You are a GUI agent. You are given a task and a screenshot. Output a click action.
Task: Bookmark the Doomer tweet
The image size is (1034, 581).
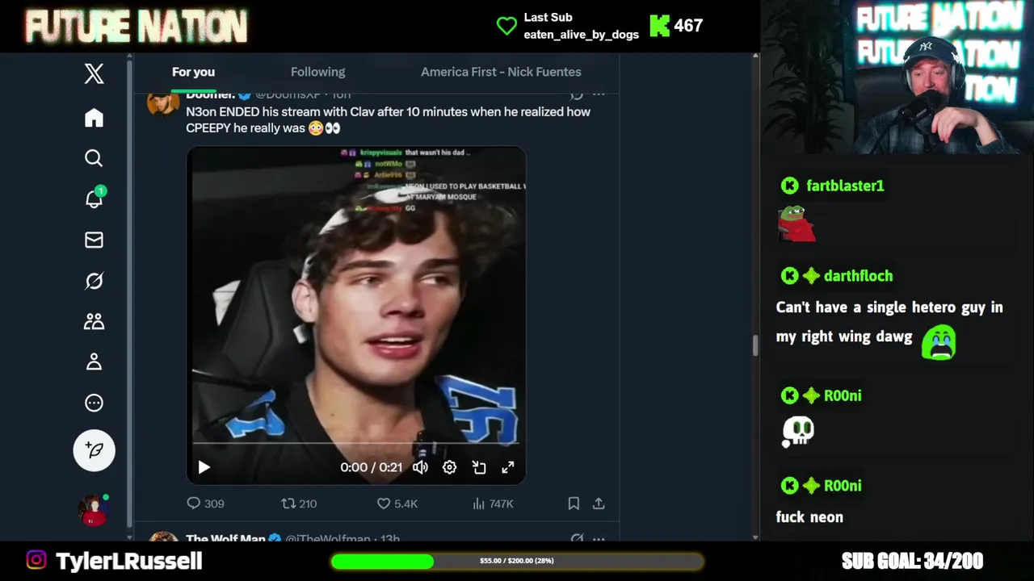(574, 504)
